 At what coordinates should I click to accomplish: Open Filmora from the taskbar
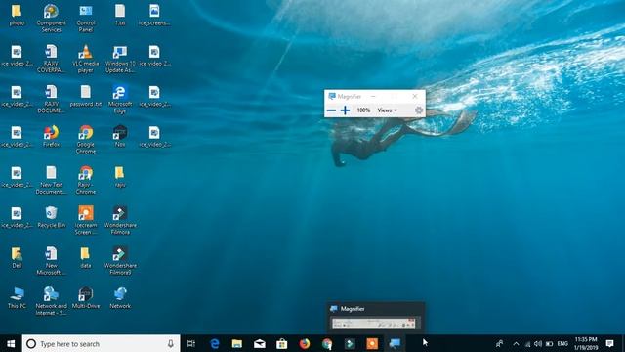350,343
